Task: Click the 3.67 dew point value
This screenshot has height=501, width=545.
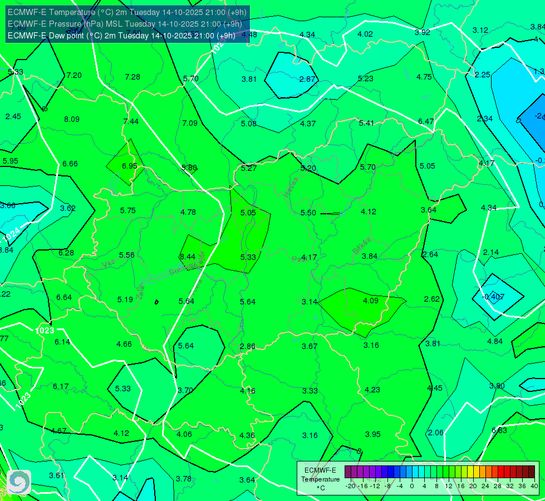Action: click(x=310, y=346)
